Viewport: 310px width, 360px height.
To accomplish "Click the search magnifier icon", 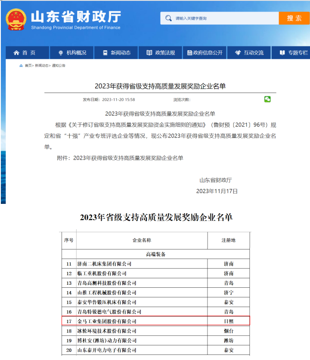I will coord(168,18).
